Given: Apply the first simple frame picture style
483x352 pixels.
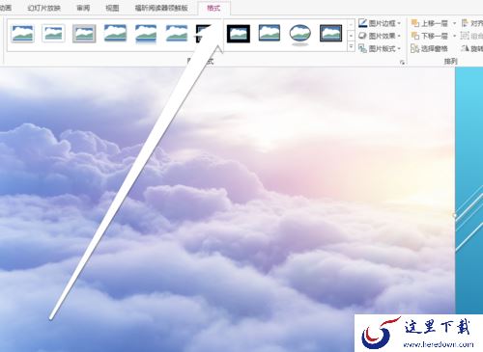Looking at the screenshot, I should point(22,34).
